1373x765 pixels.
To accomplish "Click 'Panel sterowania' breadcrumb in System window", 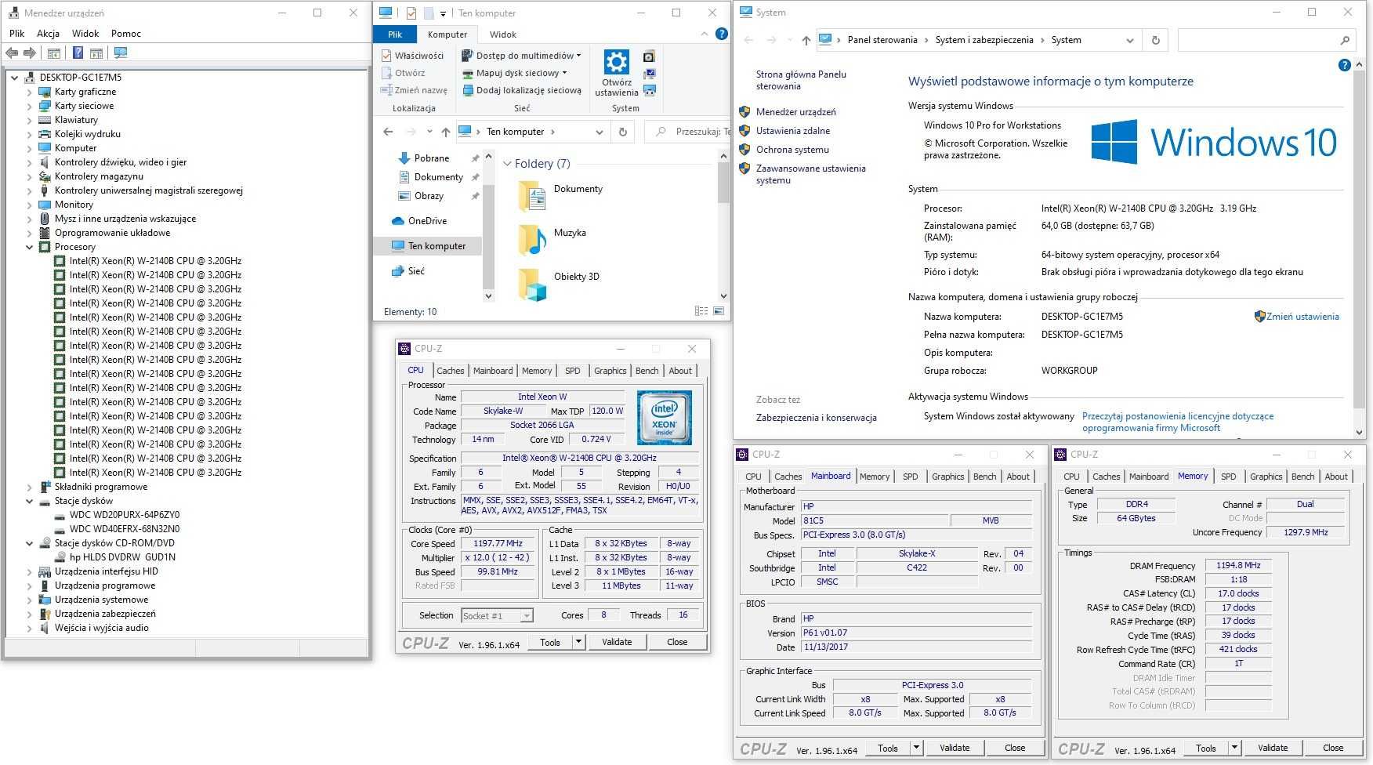I will coord(882,40).
